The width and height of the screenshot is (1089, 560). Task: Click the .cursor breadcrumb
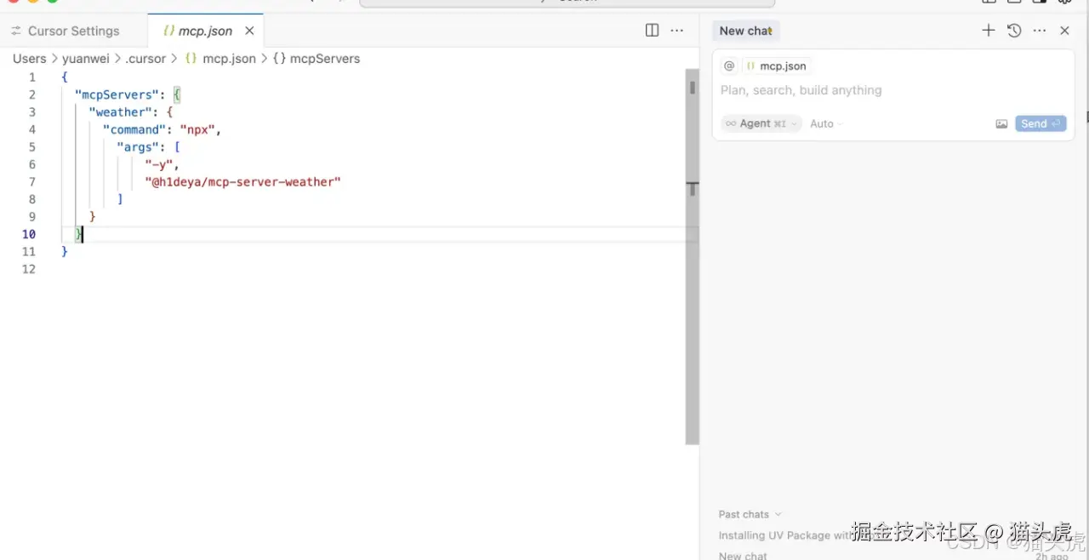coord(145,59)
